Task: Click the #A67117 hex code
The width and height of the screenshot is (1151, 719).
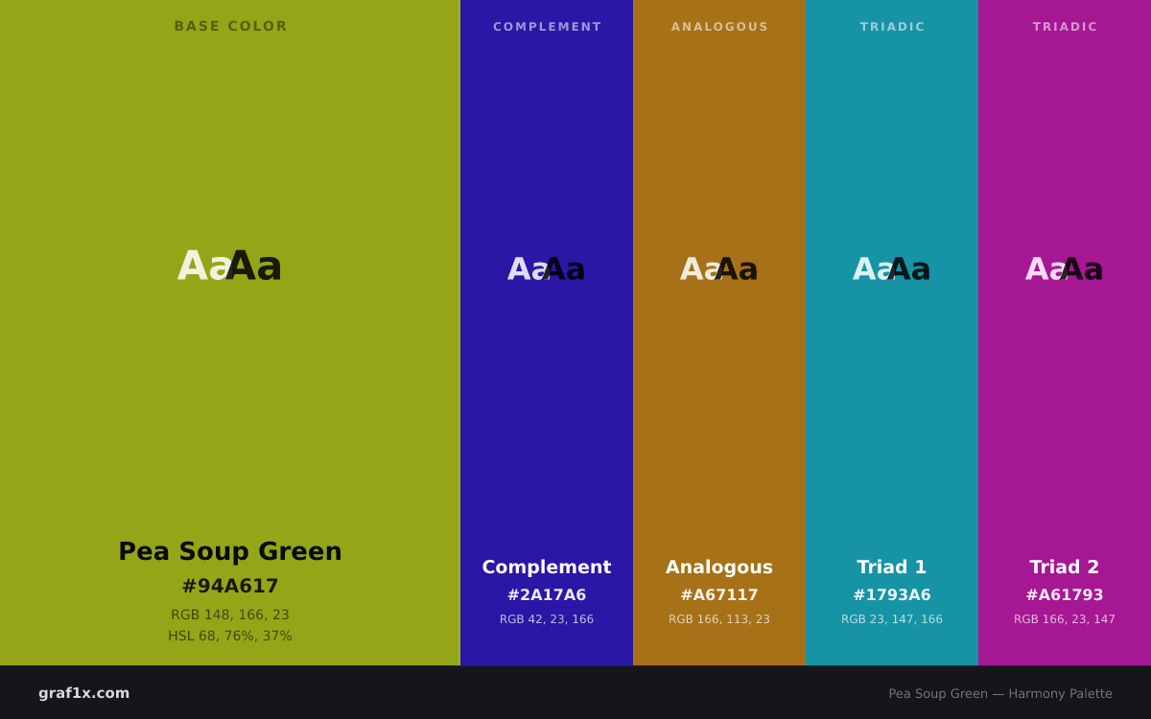Action: [x=719, y=595]
